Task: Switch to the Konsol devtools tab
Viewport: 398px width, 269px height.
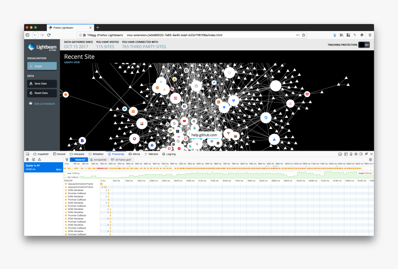Action: click(x=59, y=154)
